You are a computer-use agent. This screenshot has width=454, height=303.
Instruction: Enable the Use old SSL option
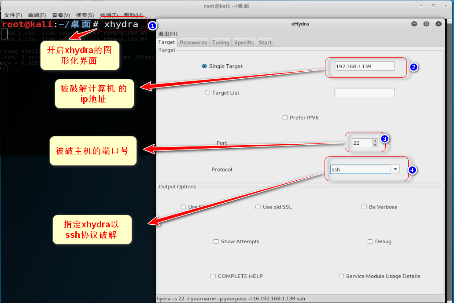tap(258, 207)
